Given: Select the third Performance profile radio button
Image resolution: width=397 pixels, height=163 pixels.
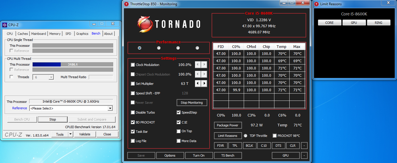Looking at the screenshot, I should pyautogui.click(x=178, y=48).
